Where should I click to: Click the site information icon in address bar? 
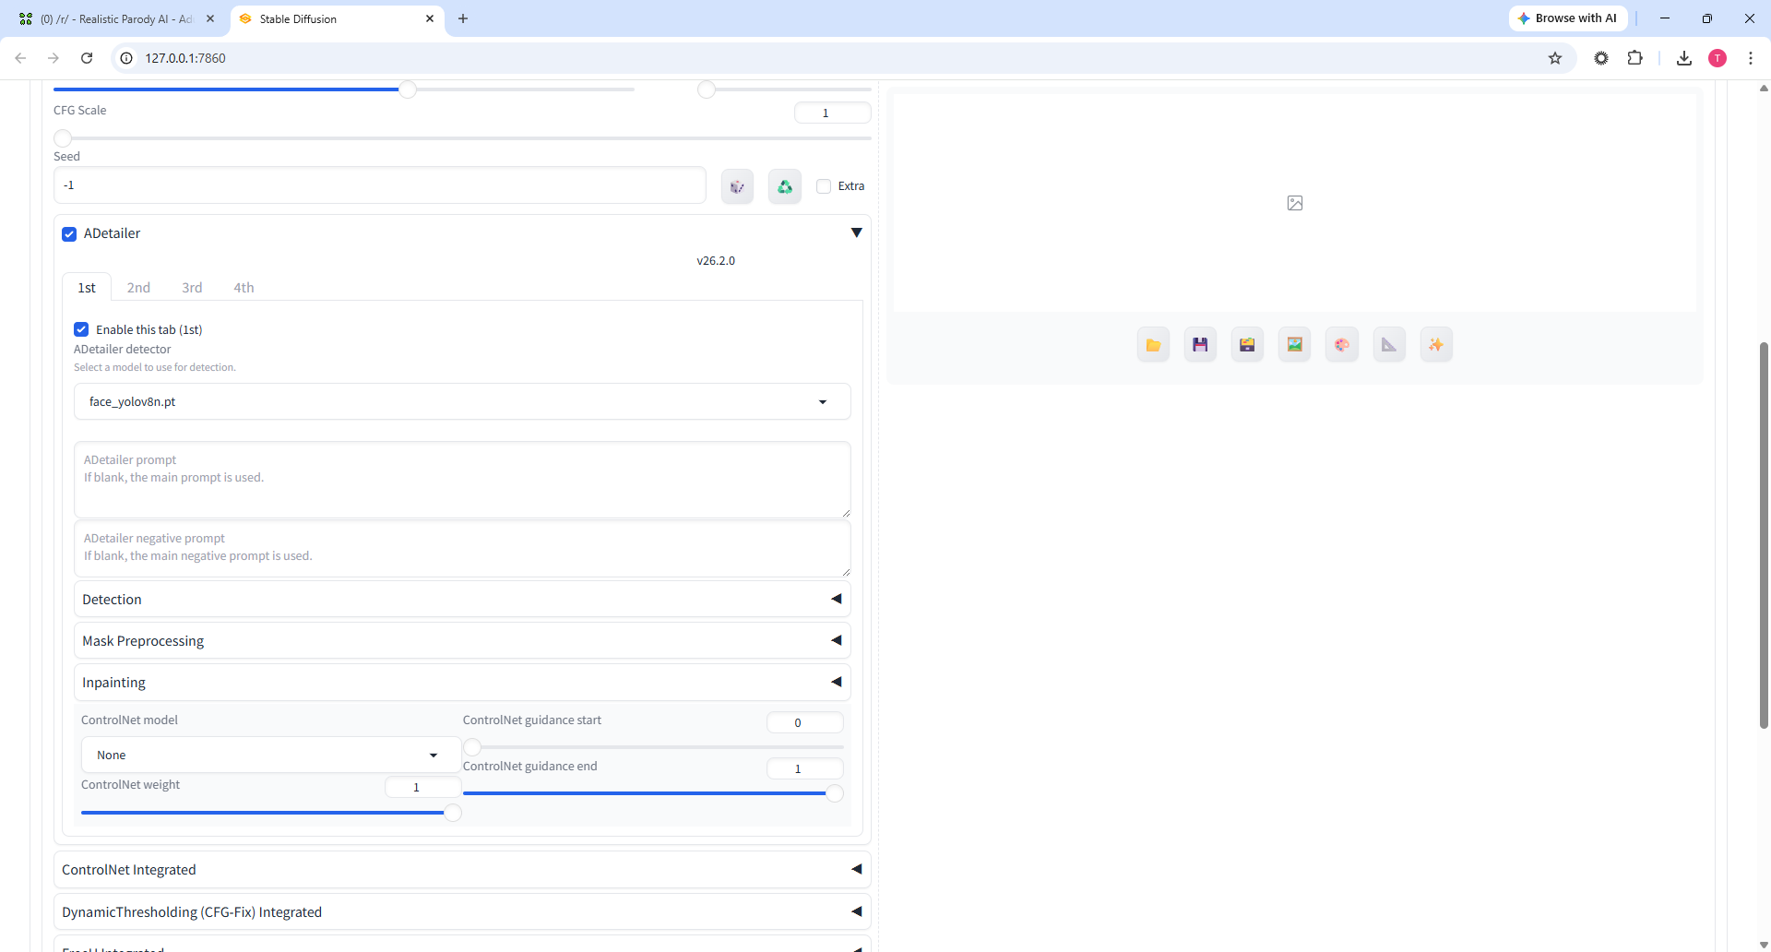tap(127, 58)
